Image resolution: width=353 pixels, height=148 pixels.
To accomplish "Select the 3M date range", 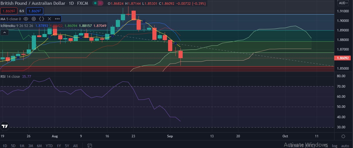I will pyautogui.click(x=31, y=146).
